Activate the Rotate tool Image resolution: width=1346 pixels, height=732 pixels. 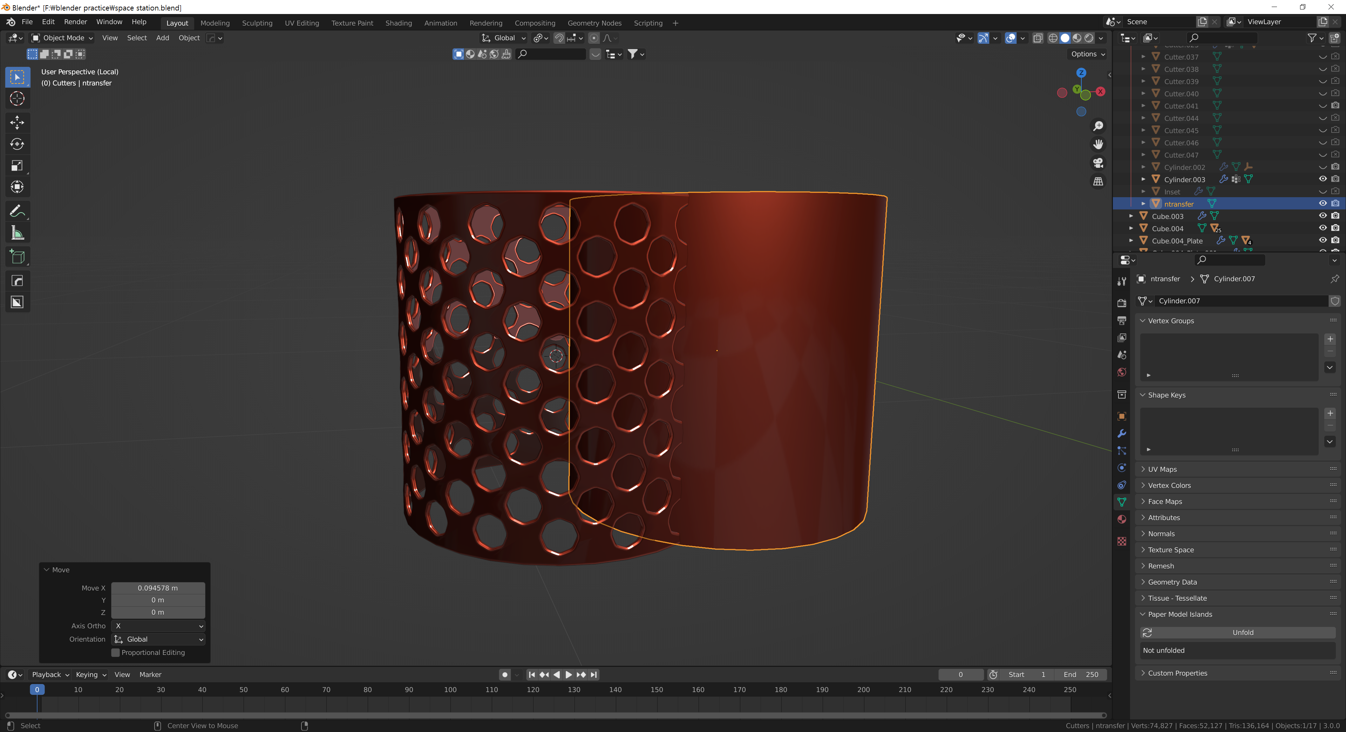17,144
